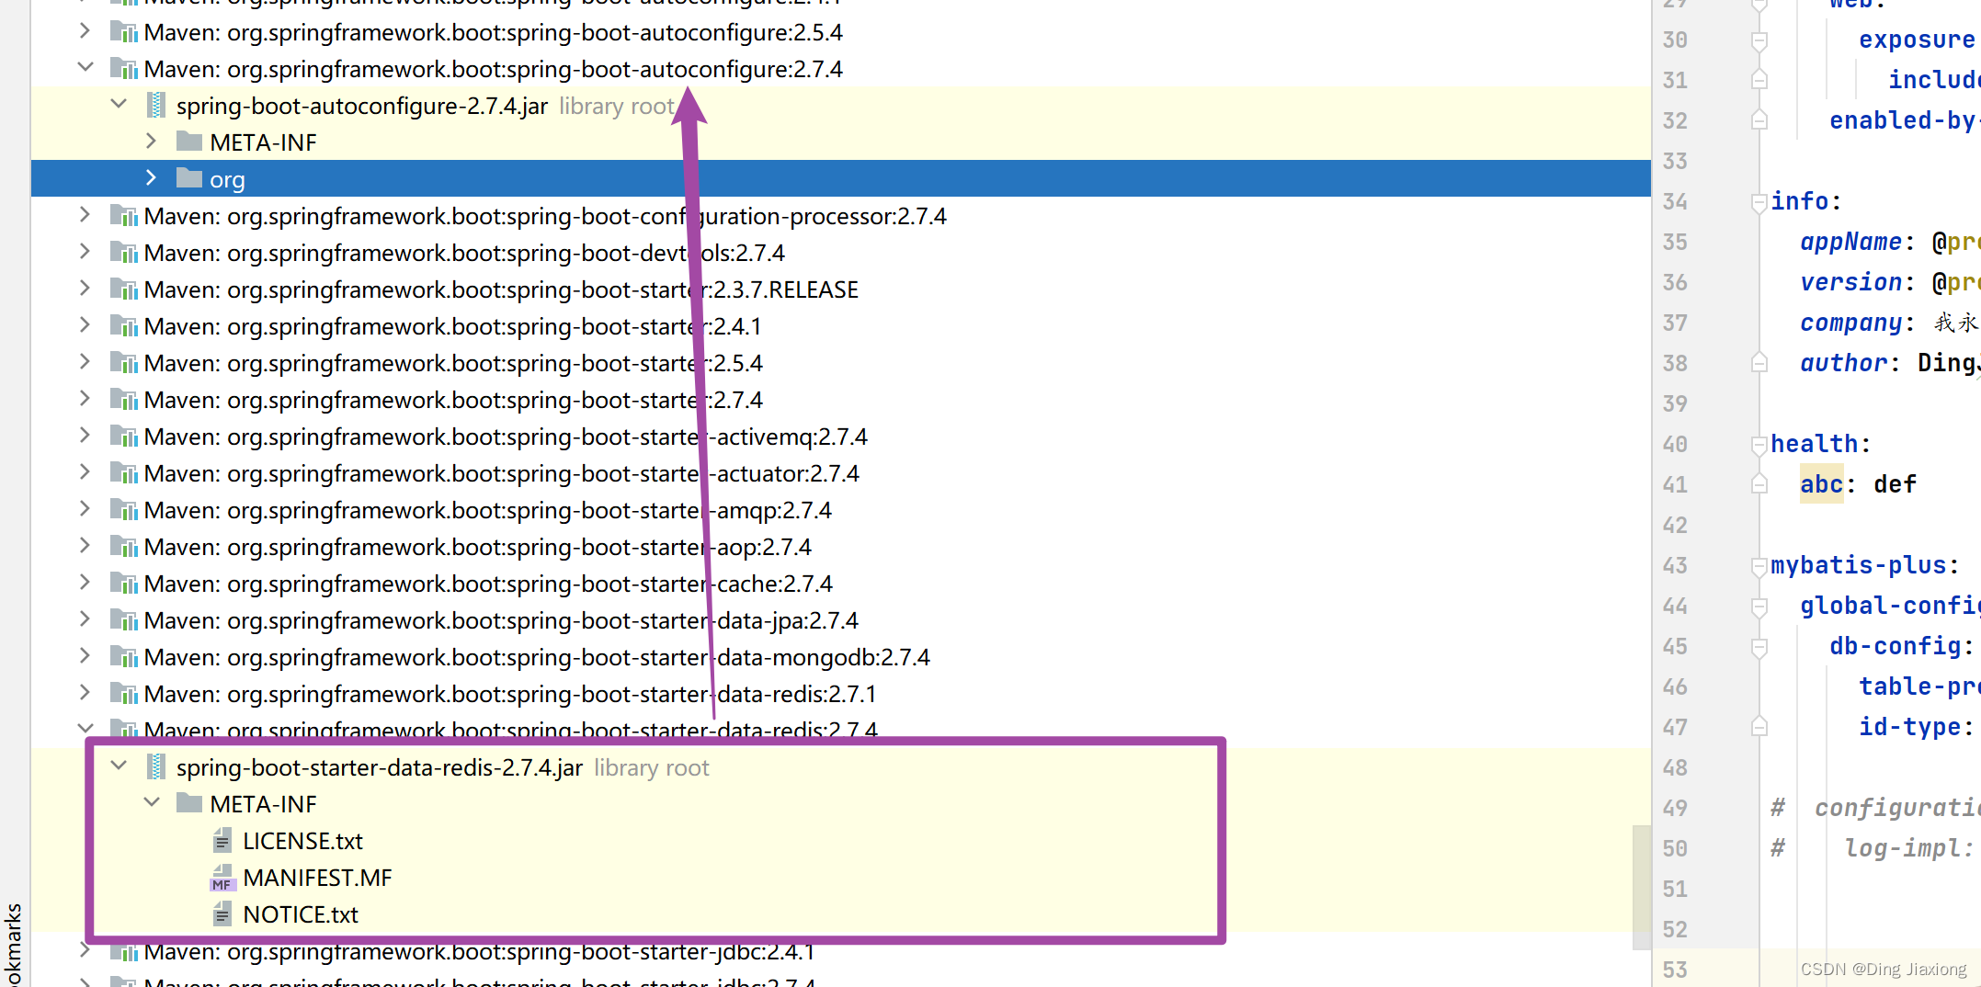Click the spring-boot-starter-data-redis-2.7.4.jar archive icon
This screenshot has width=1981, height=987.
(x=157, y=767)
